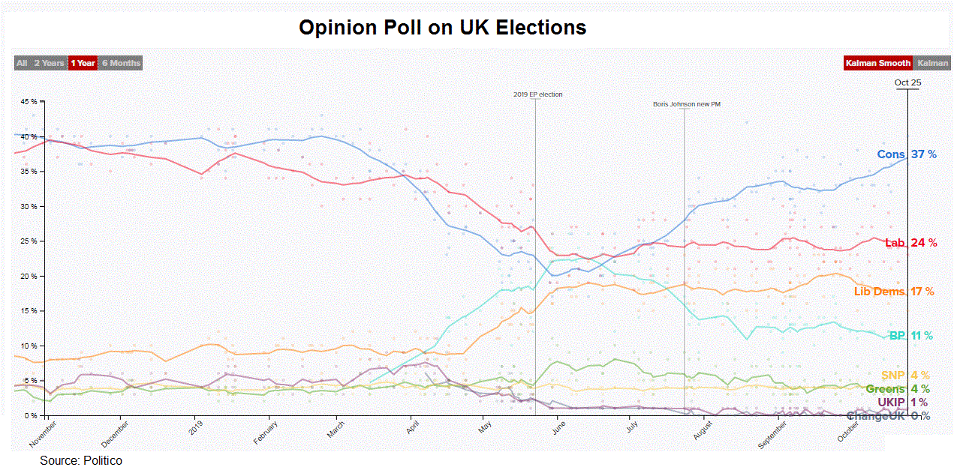Switch time range to "2 Years"

click(49, 63)
